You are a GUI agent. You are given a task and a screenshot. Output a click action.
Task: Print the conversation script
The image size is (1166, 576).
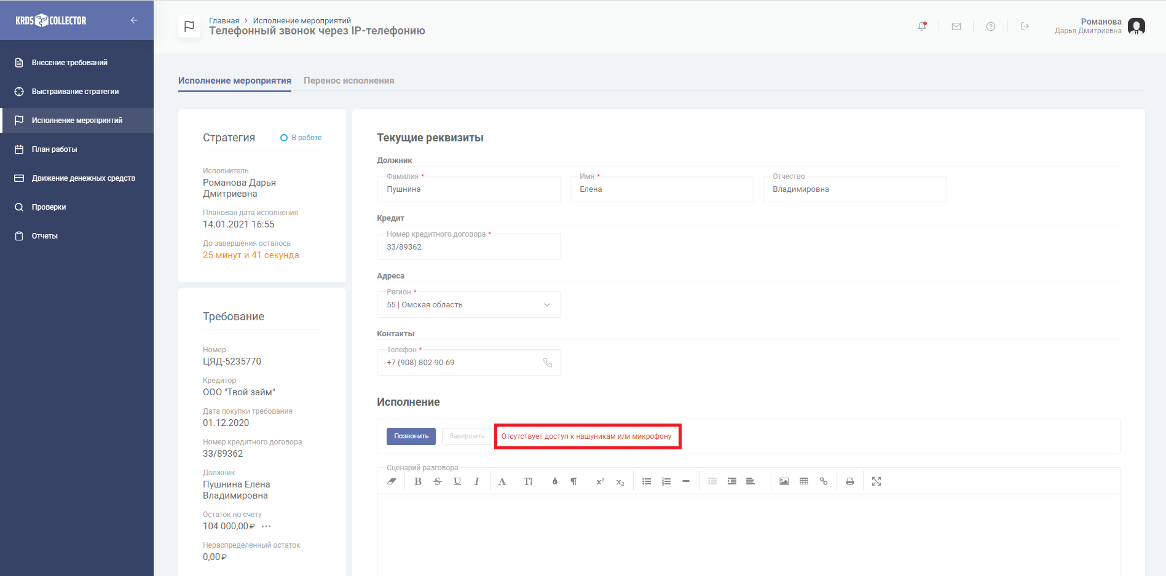[x=849, y=481]
